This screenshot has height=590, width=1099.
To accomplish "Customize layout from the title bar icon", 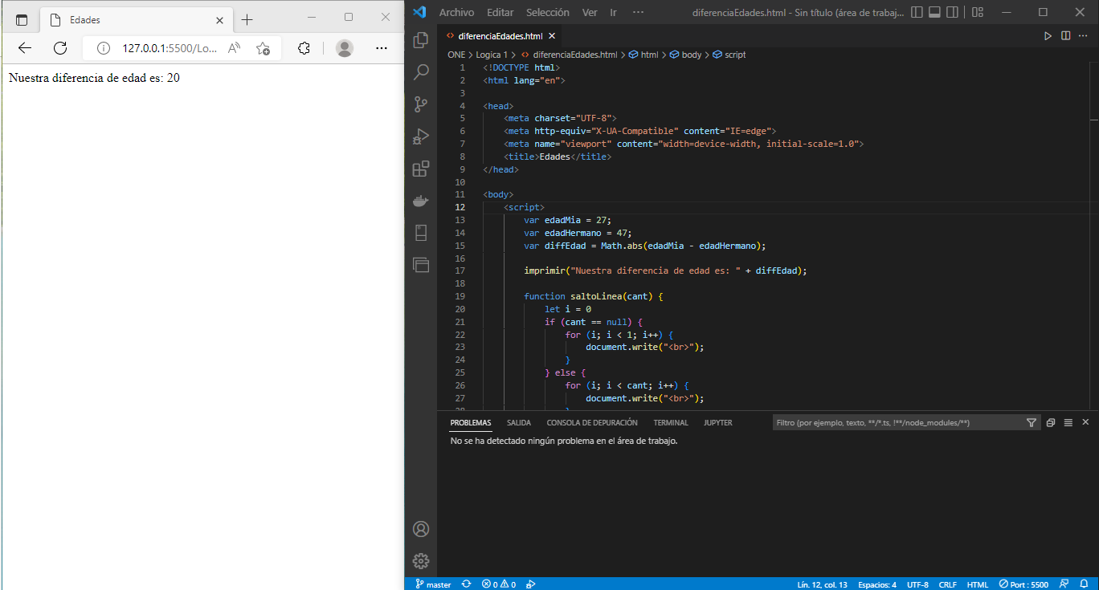I will pos(978,12).
